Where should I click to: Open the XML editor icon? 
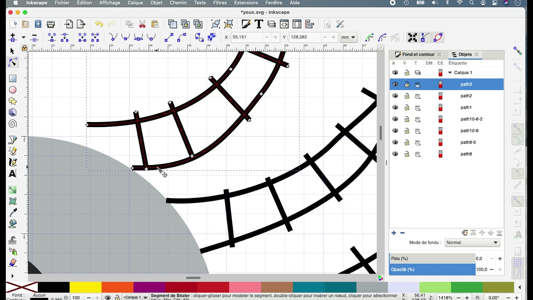pyautogui.click(x=284, y=24)
